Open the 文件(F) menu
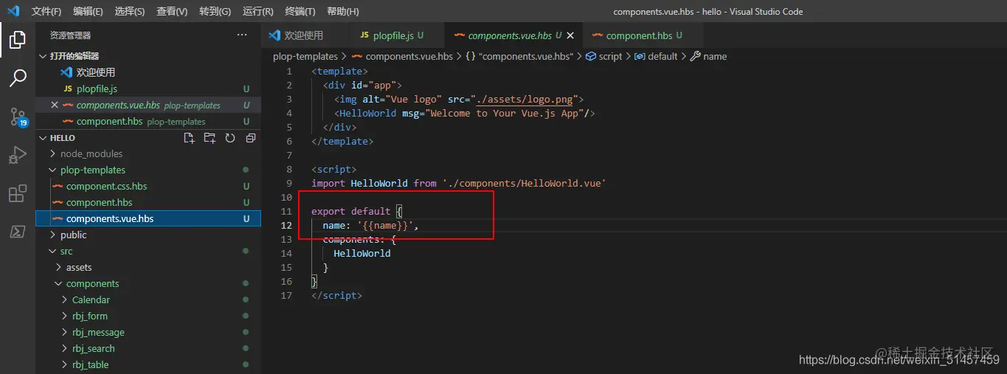Screen dimensions: 1007x374 [46, 12]
